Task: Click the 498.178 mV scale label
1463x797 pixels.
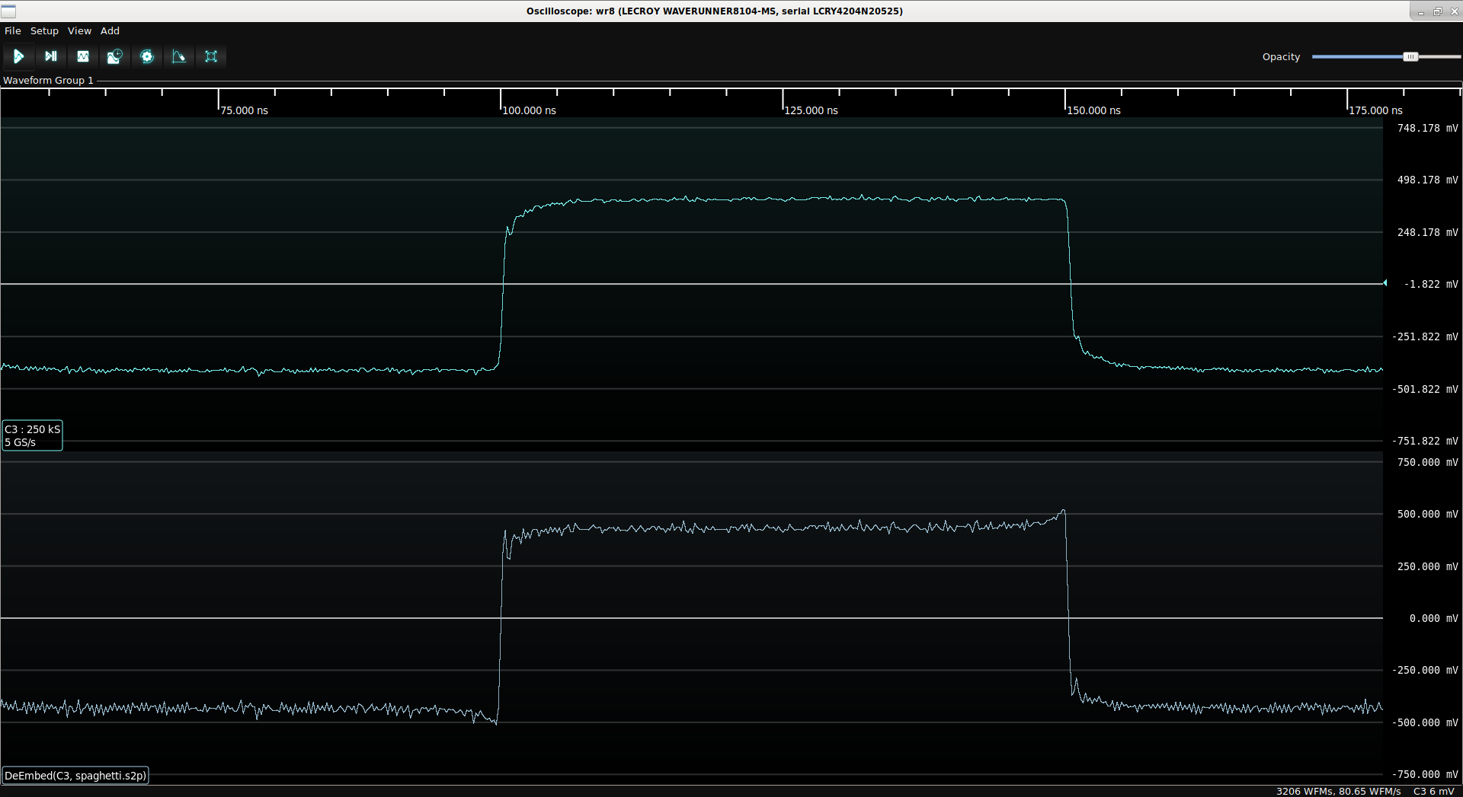Action: [1427, 180]
